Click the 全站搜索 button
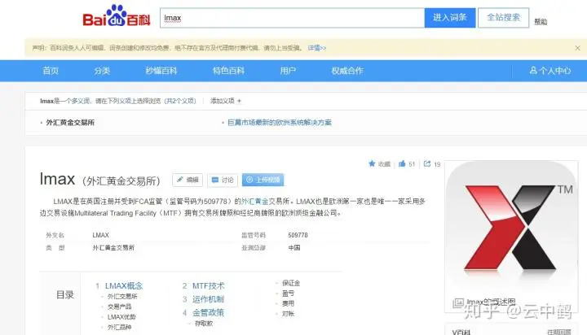Viewport: 587px width, 335px height. (504, 18)
